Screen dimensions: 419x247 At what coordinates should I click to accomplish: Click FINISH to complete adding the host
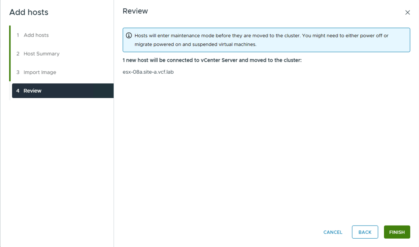[x=397, y=232]
